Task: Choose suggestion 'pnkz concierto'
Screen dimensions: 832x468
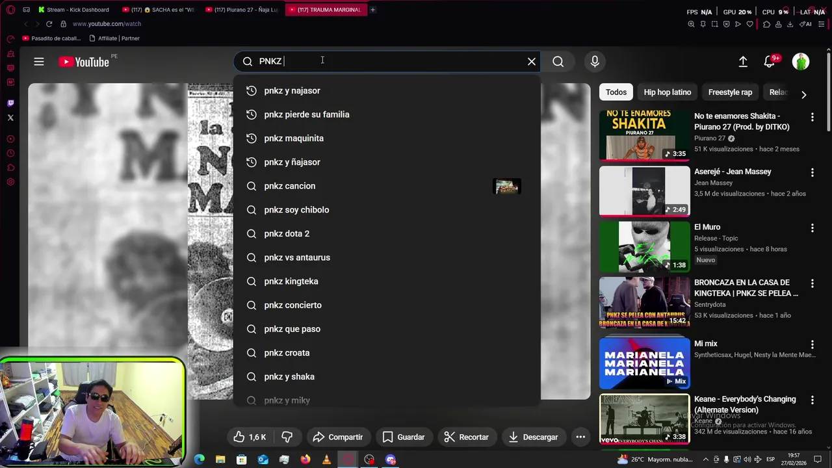Action: [387, 305]
